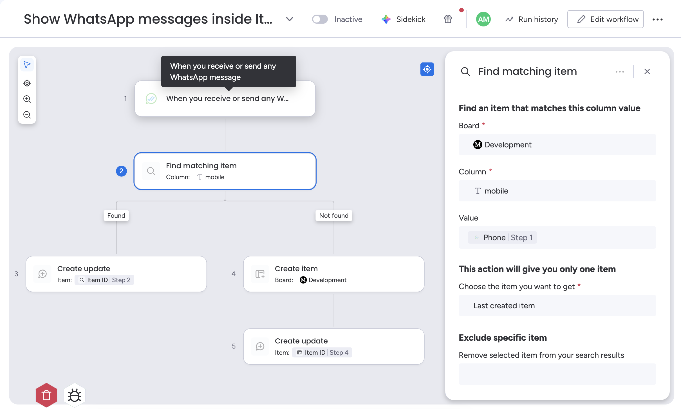Image resolution: width=681 pixels, height=409 pixels.
Task: Select the WhatsApp trigger node step 1
Action: tap(225, 98)
